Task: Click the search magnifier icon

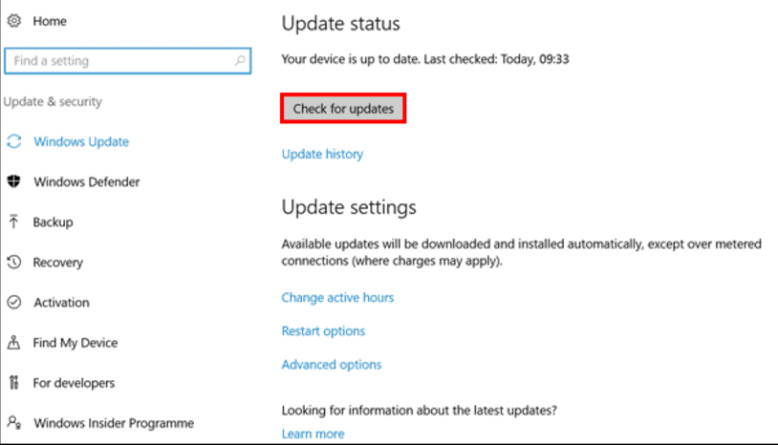Action: pyautogui.click(x=240, y=60)
